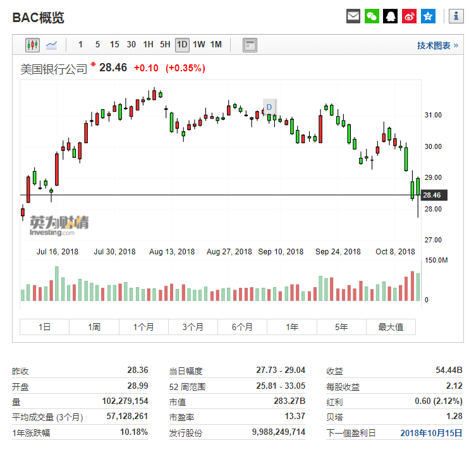
Task: Click the D dividend marker on chart
Action: pos(269,106)
